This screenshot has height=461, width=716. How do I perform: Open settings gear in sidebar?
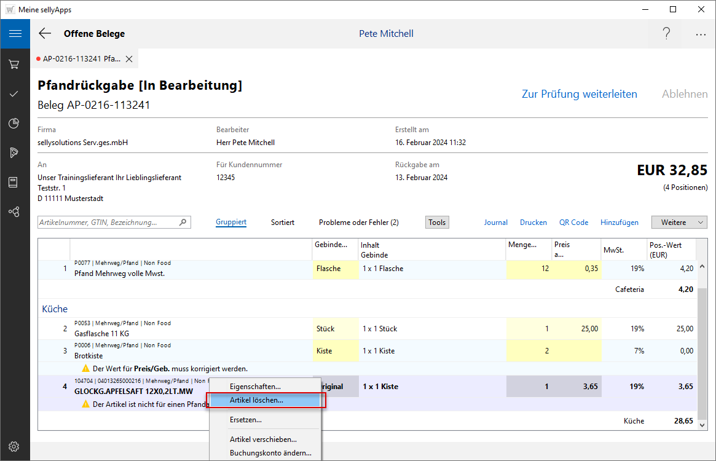tap(14, 446)
